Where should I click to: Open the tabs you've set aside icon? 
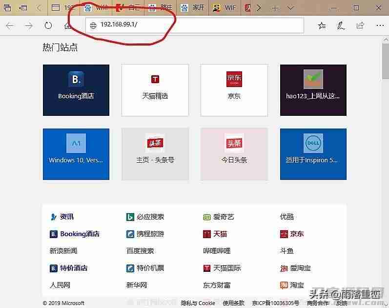click(7, 8)
